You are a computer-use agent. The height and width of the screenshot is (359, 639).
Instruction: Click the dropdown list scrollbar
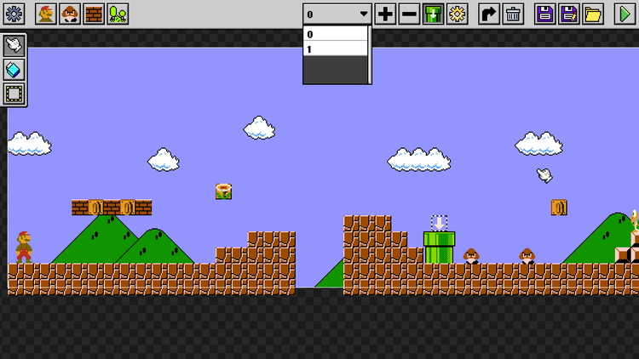370,55
